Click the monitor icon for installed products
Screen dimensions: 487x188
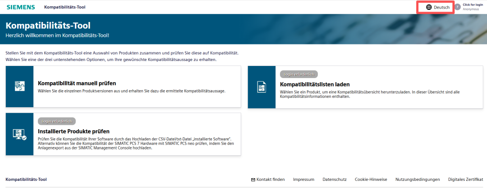[x=19, y=134]
